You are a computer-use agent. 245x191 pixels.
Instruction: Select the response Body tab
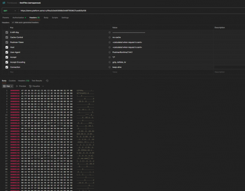(x=4, y=81)
